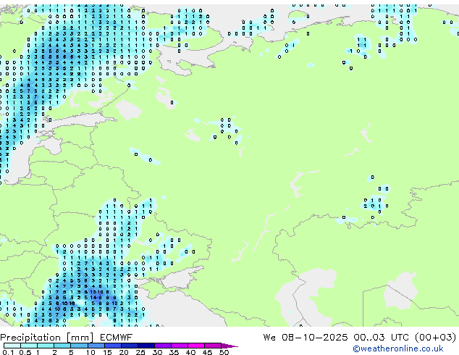Click the '10' legend scale label
Screen dimensions: 459x355
click(90, 352)
